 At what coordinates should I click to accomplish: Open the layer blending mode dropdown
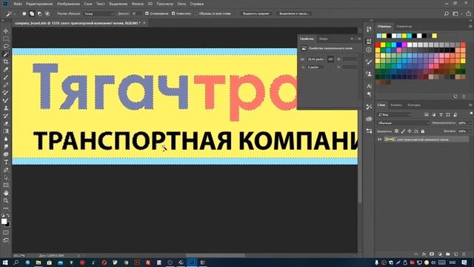click(x=403, y=123)
